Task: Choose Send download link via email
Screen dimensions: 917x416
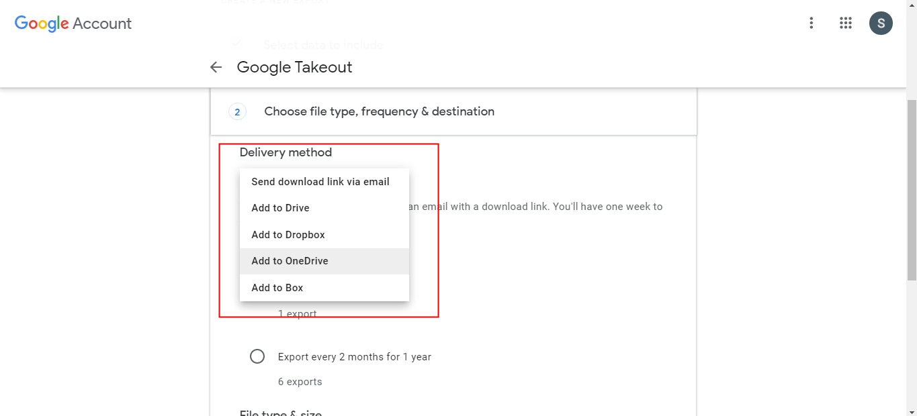Action: pos(320,182)
